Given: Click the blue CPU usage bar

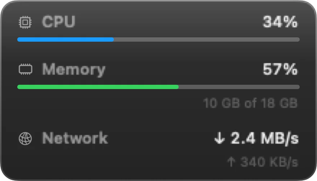Looking at the screenshot, I should [x=66, y=40].
